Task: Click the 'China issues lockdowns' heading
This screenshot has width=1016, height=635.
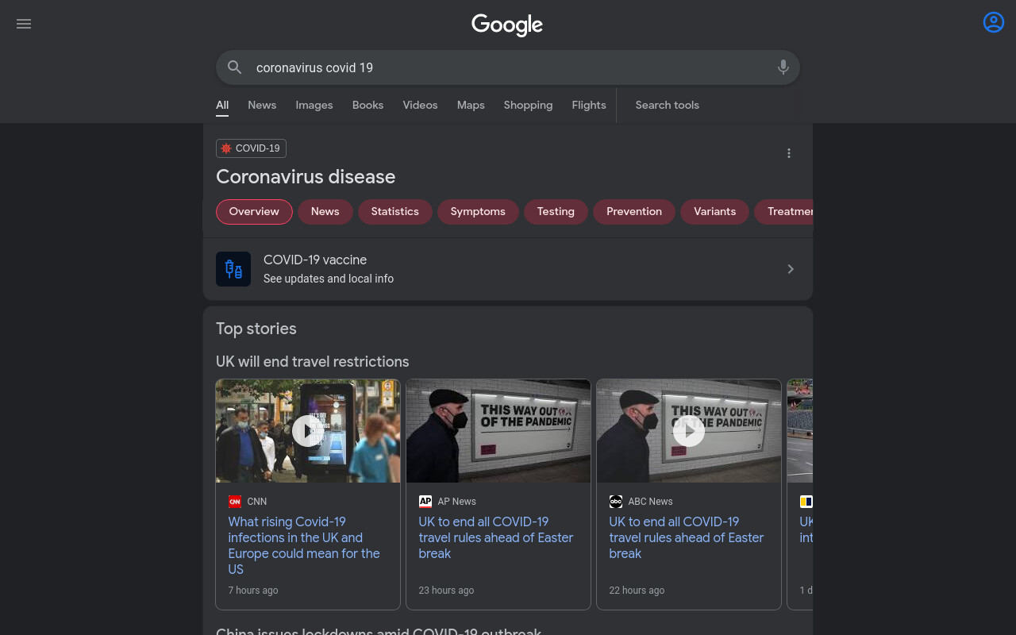Action: 379,631
